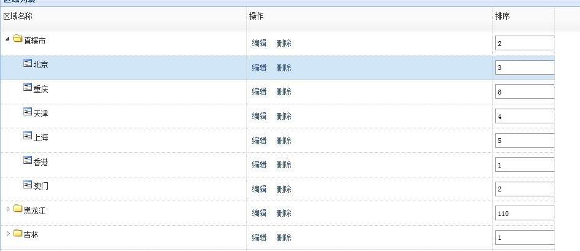Click the folder icon beside 直辖市
The image size is (580, 251).
pyautogui.click(x=18, y=40)
